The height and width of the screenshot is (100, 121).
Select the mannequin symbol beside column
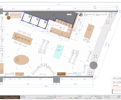pos(95,56)
